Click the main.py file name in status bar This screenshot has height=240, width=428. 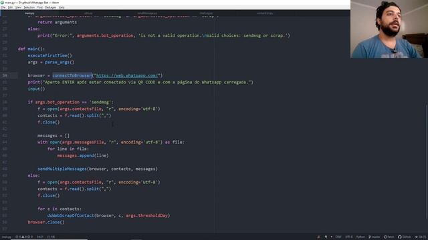tap(7, 237)
